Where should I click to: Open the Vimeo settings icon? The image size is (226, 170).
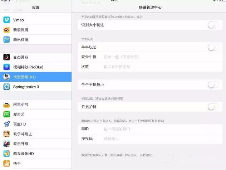point(7,20)
